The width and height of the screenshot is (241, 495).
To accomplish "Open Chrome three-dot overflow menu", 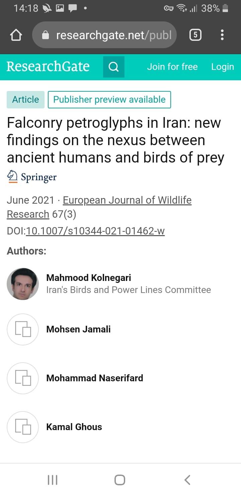I will [x=222, y=35].
